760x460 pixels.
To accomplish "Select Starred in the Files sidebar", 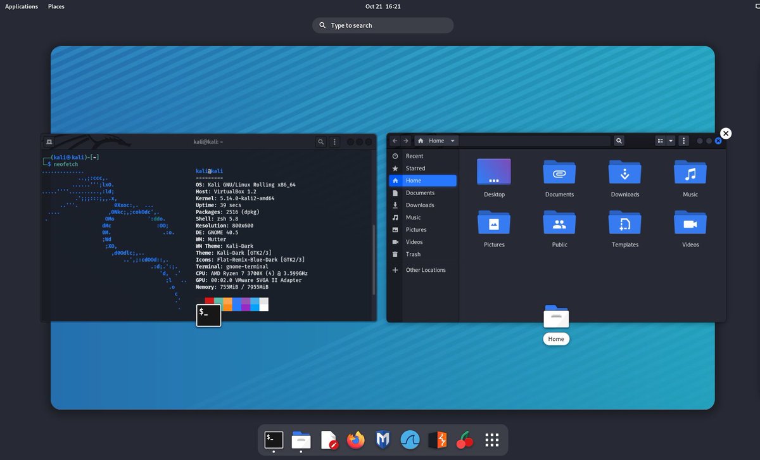I will pyautogui.click(x=423, y=169).
